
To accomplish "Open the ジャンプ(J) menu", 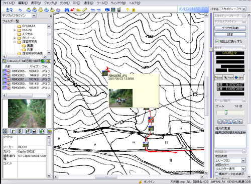I will coord(51,3).
